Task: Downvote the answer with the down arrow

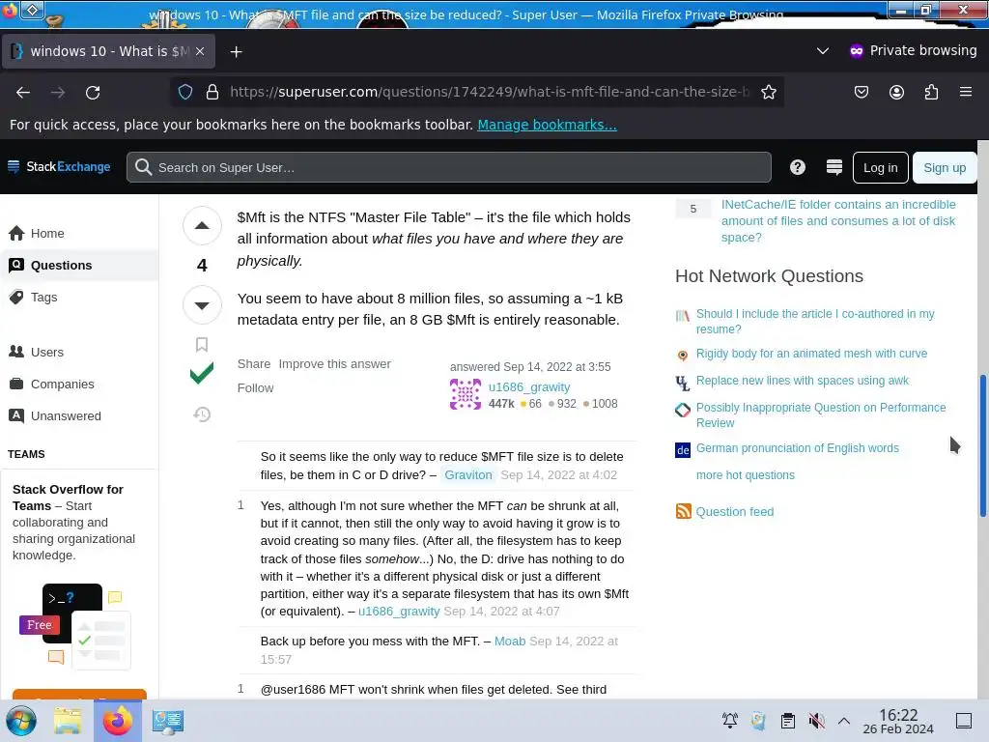Action: (x=202, y=305)
